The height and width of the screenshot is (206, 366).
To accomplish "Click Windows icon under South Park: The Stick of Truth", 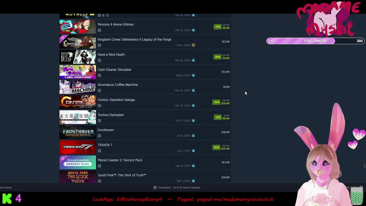I will [x=99, y=181].
